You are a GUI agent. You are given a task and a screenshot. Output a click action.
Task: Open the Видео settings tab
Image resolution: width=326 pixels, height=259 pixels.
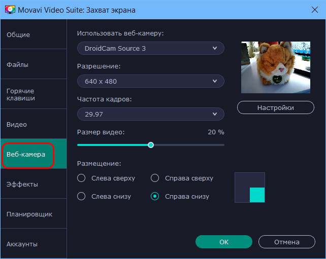coord(34,124)
